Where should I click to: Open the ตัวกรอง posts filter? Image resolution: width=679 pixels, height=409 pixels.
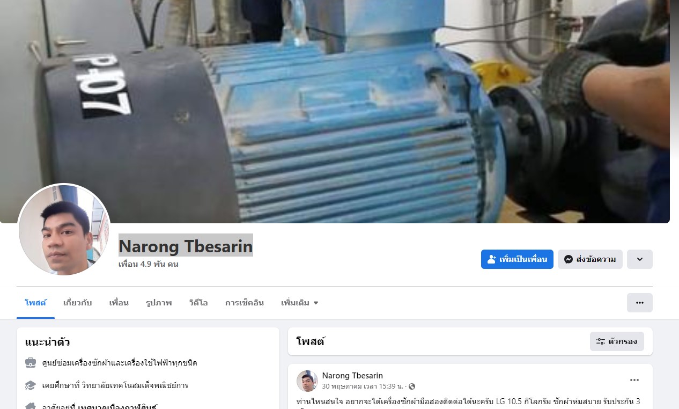617,341
